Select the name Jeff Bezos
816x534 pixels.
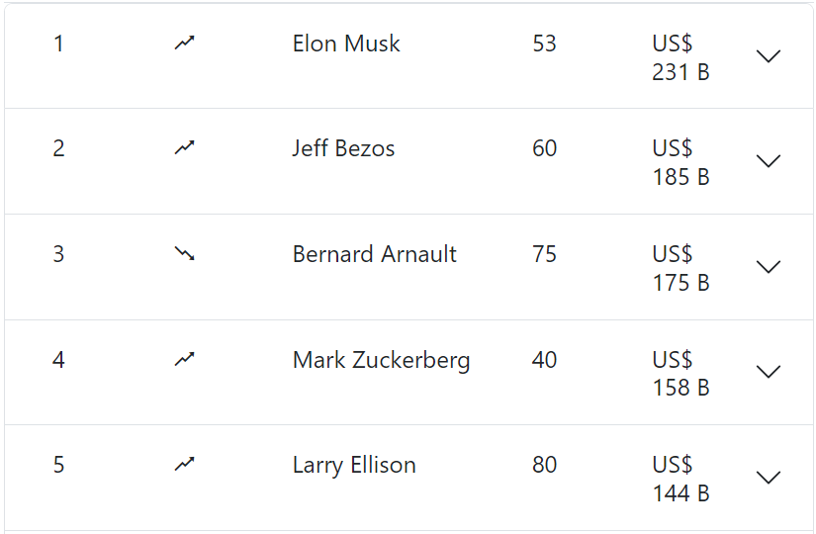(x=343, y=148)
